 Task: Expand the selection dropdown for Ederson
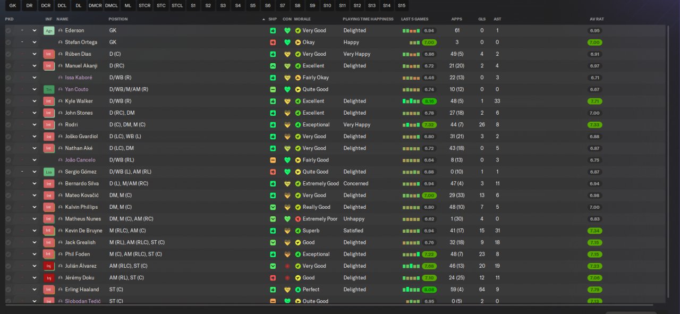[35, 30]
